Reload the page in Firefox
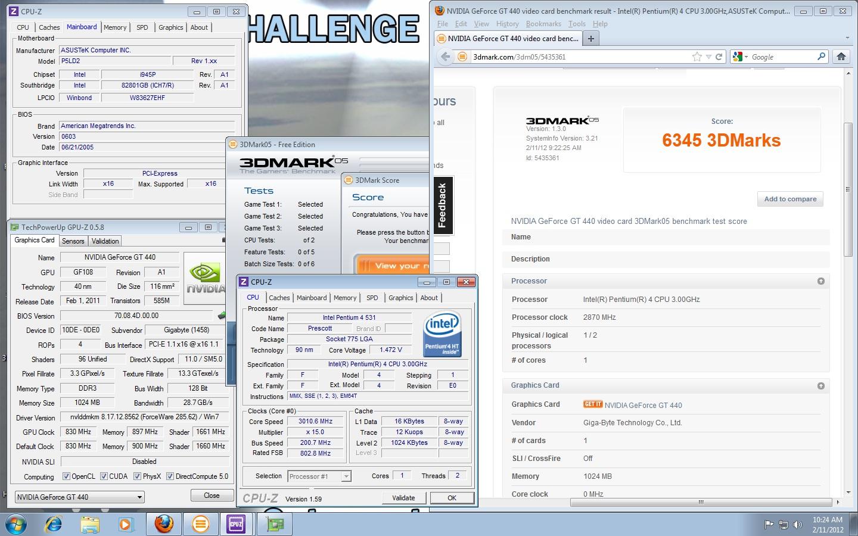 click(x=719, y=57)
